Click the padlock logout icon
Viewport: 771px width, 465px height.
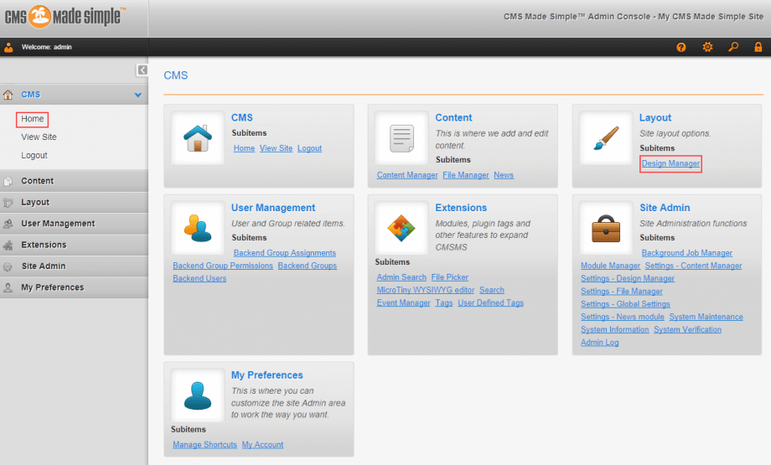[758, 47]
